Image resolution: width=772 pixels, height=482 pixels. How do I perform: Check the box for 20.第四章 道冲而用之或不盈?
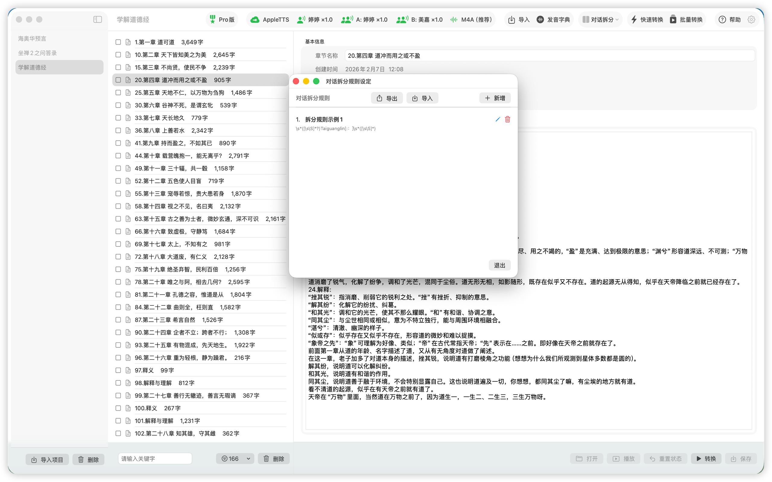(x=118, y=80)
